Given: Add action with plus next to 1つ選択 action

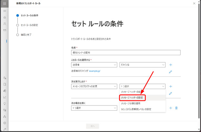Looking at the screenshot, I should (171, 86).
